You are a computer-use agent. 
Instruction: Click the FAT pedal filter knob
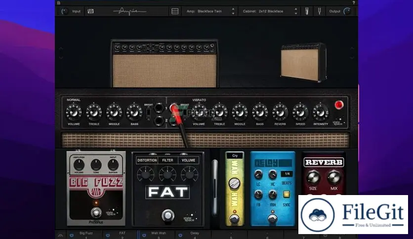(167, 174)
